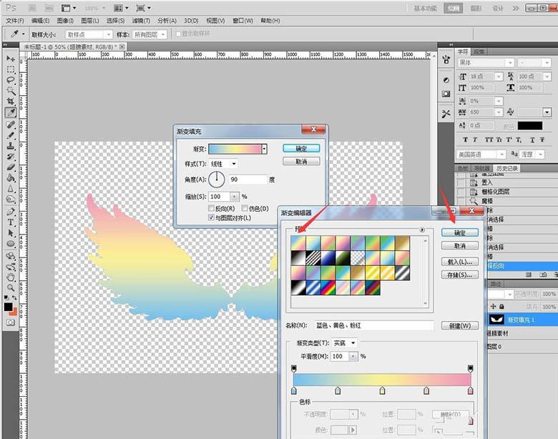Enable the 仿色 (Dither) checkbox

tap(245, 209)
